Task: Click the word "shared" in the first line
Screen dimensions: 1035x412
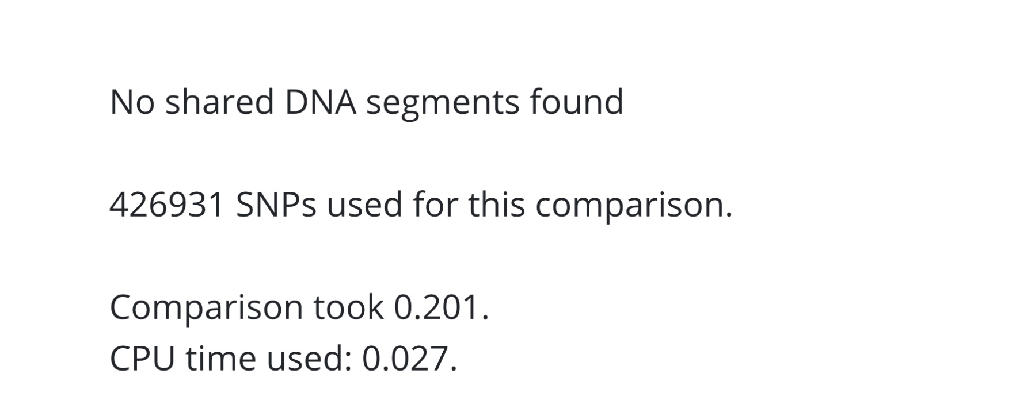Action: click(219, 102)
